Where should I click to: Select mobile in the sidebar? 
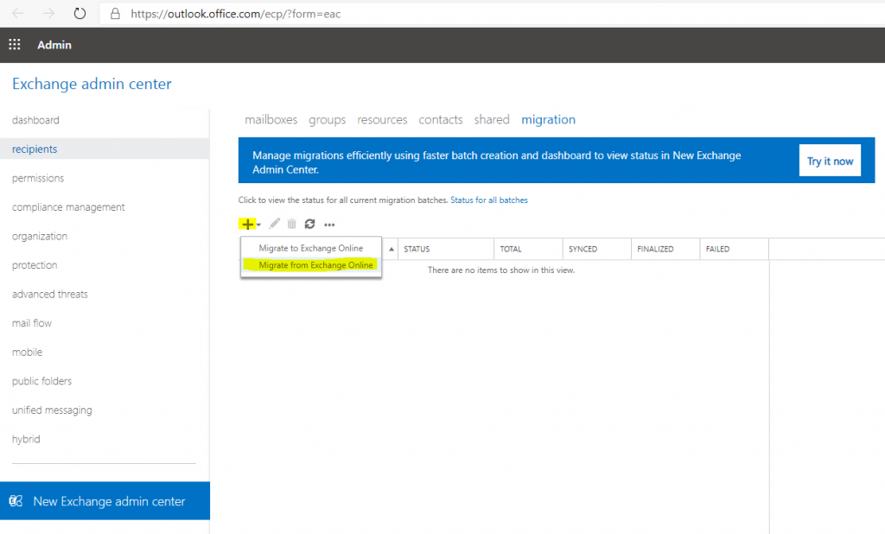[27, 353]
